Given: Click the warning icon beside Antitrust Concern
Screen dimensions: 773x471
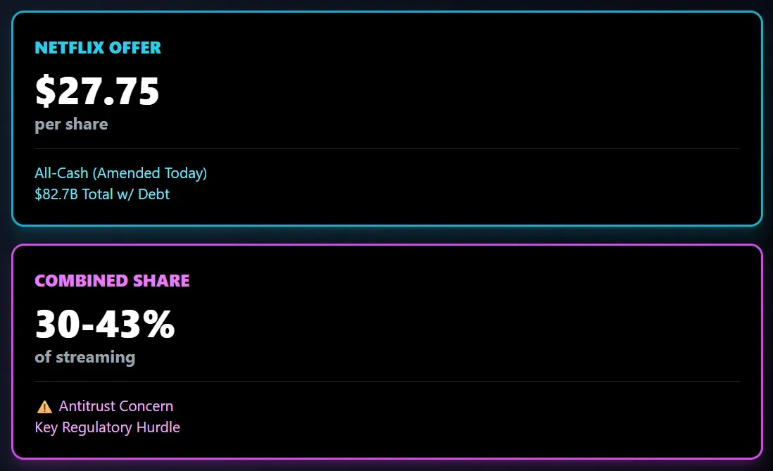Looking at the screenshot, I should 44,406.
